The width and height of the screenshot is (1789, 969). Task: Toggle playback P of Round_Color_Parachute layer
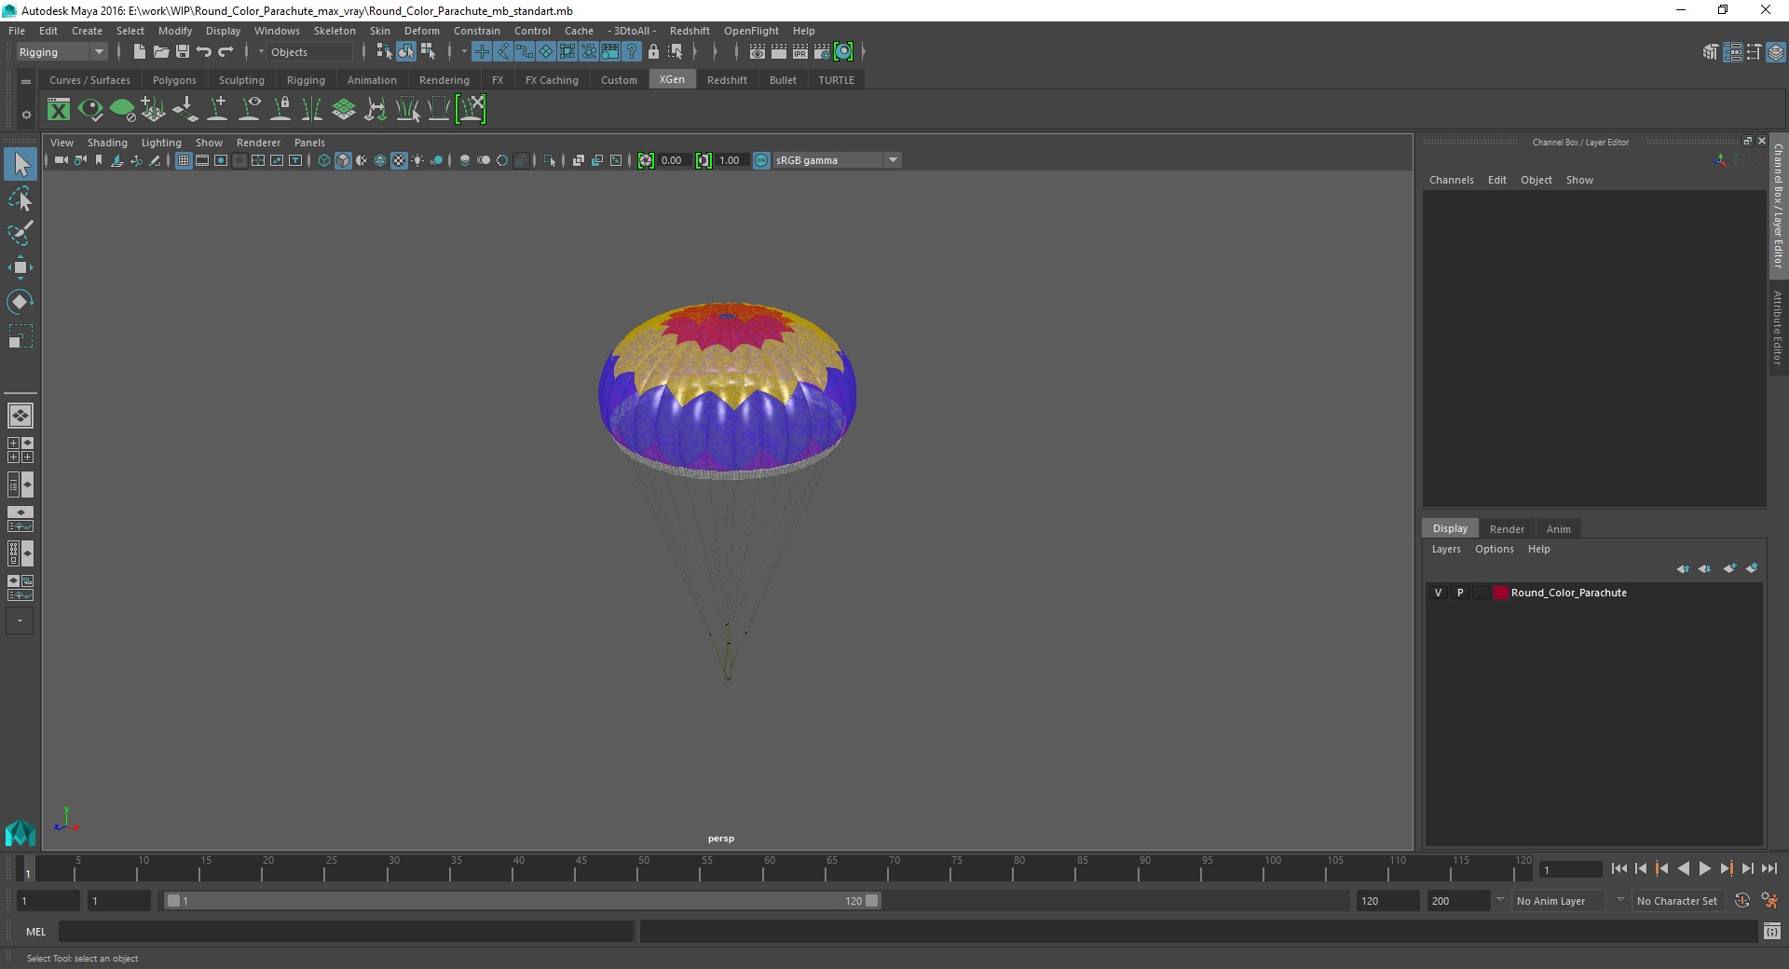1460,593
